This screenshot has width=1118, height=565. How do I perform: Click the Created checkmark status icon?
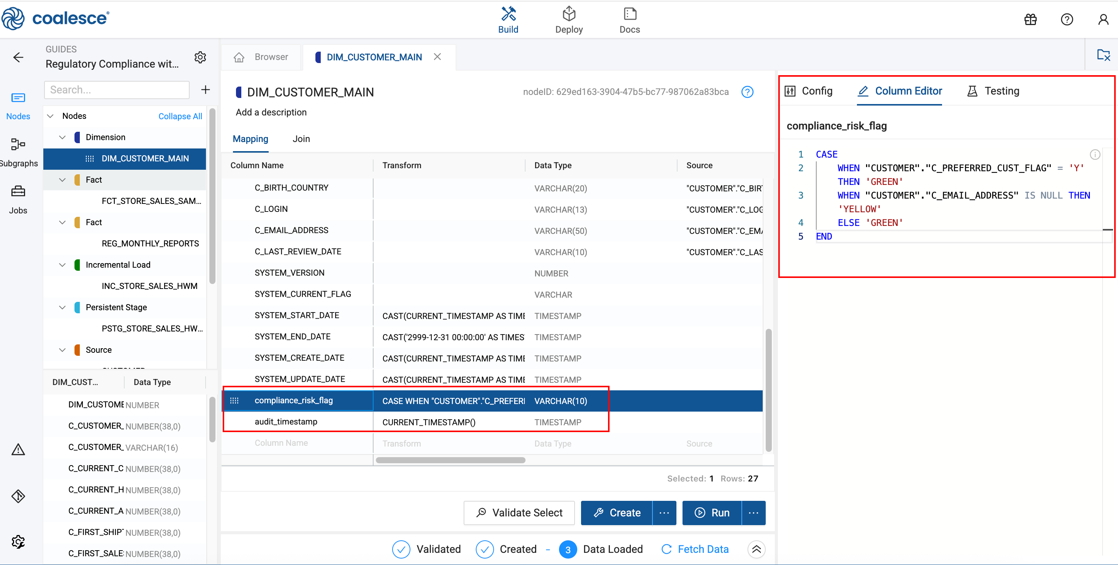tap(485, 549)
